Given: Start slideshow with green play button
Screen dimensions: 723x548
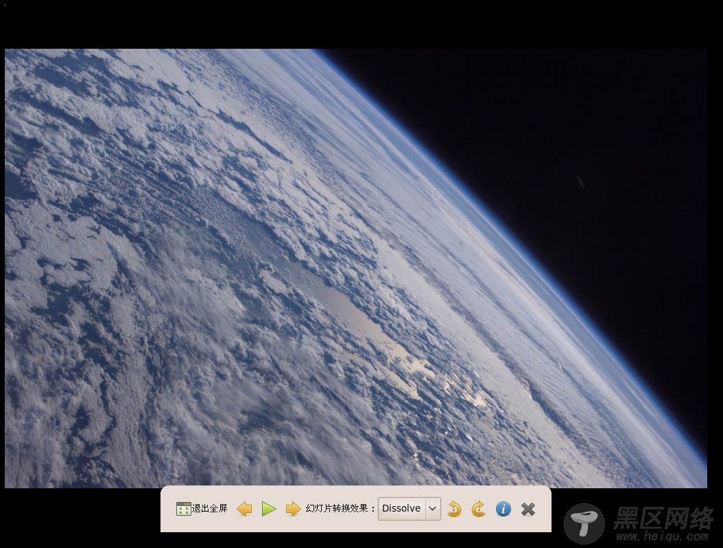Looking at the screenshot, I should pos(269,509).
